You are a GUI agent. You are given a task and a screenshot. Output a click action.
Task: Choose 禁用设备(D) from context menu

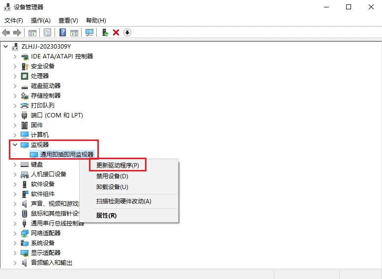112,176
